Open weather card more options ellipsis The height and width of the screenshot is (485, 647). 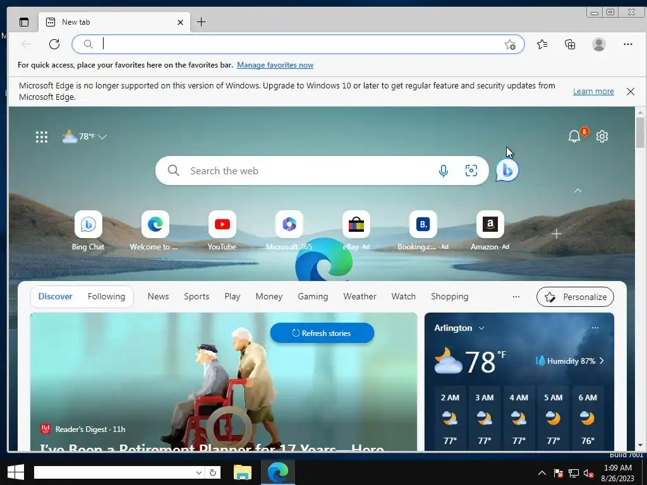595,328
